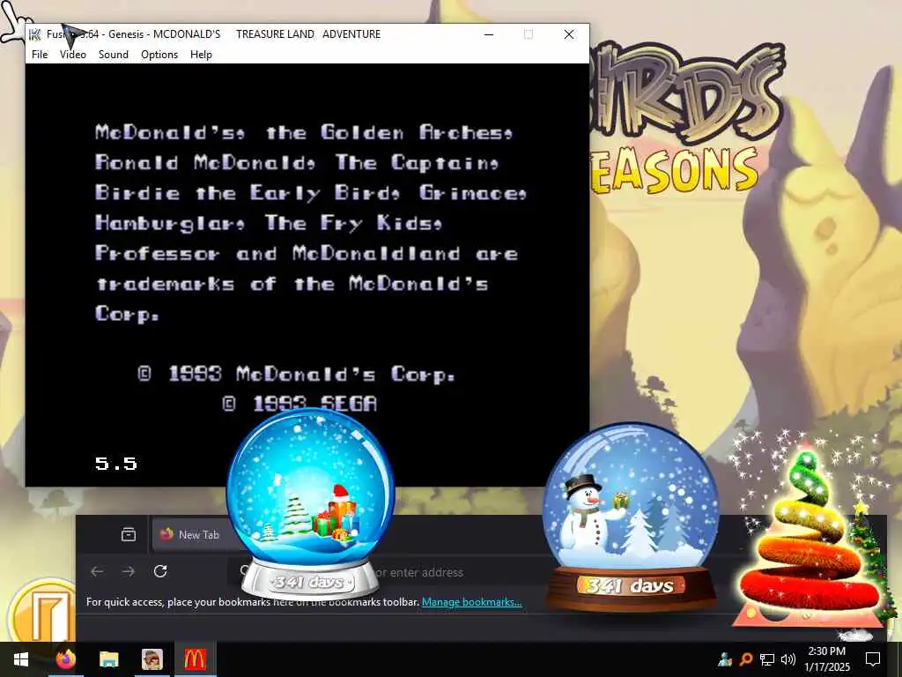The width and height of the screenshot is (902, 677).
Task: Open the notification center icon
Action: (873, 659)
